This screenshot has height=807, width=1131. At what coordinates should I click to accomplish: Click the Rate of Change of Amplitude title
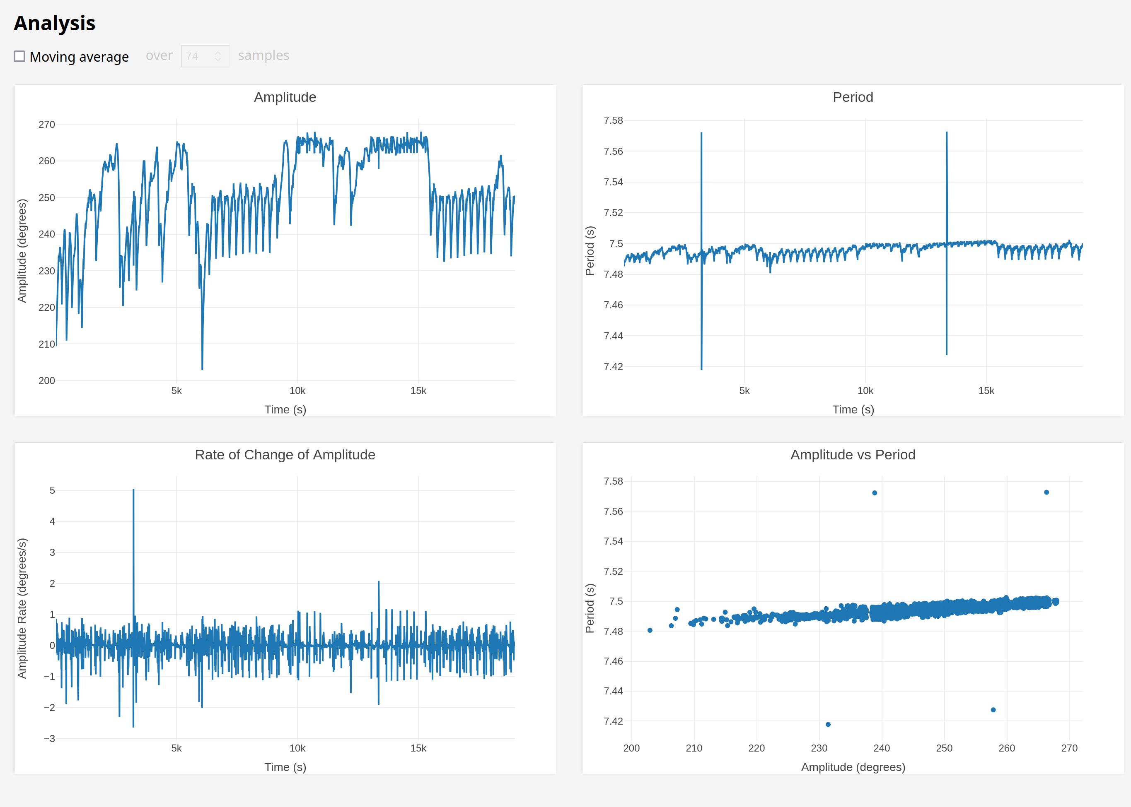[285, 455]
